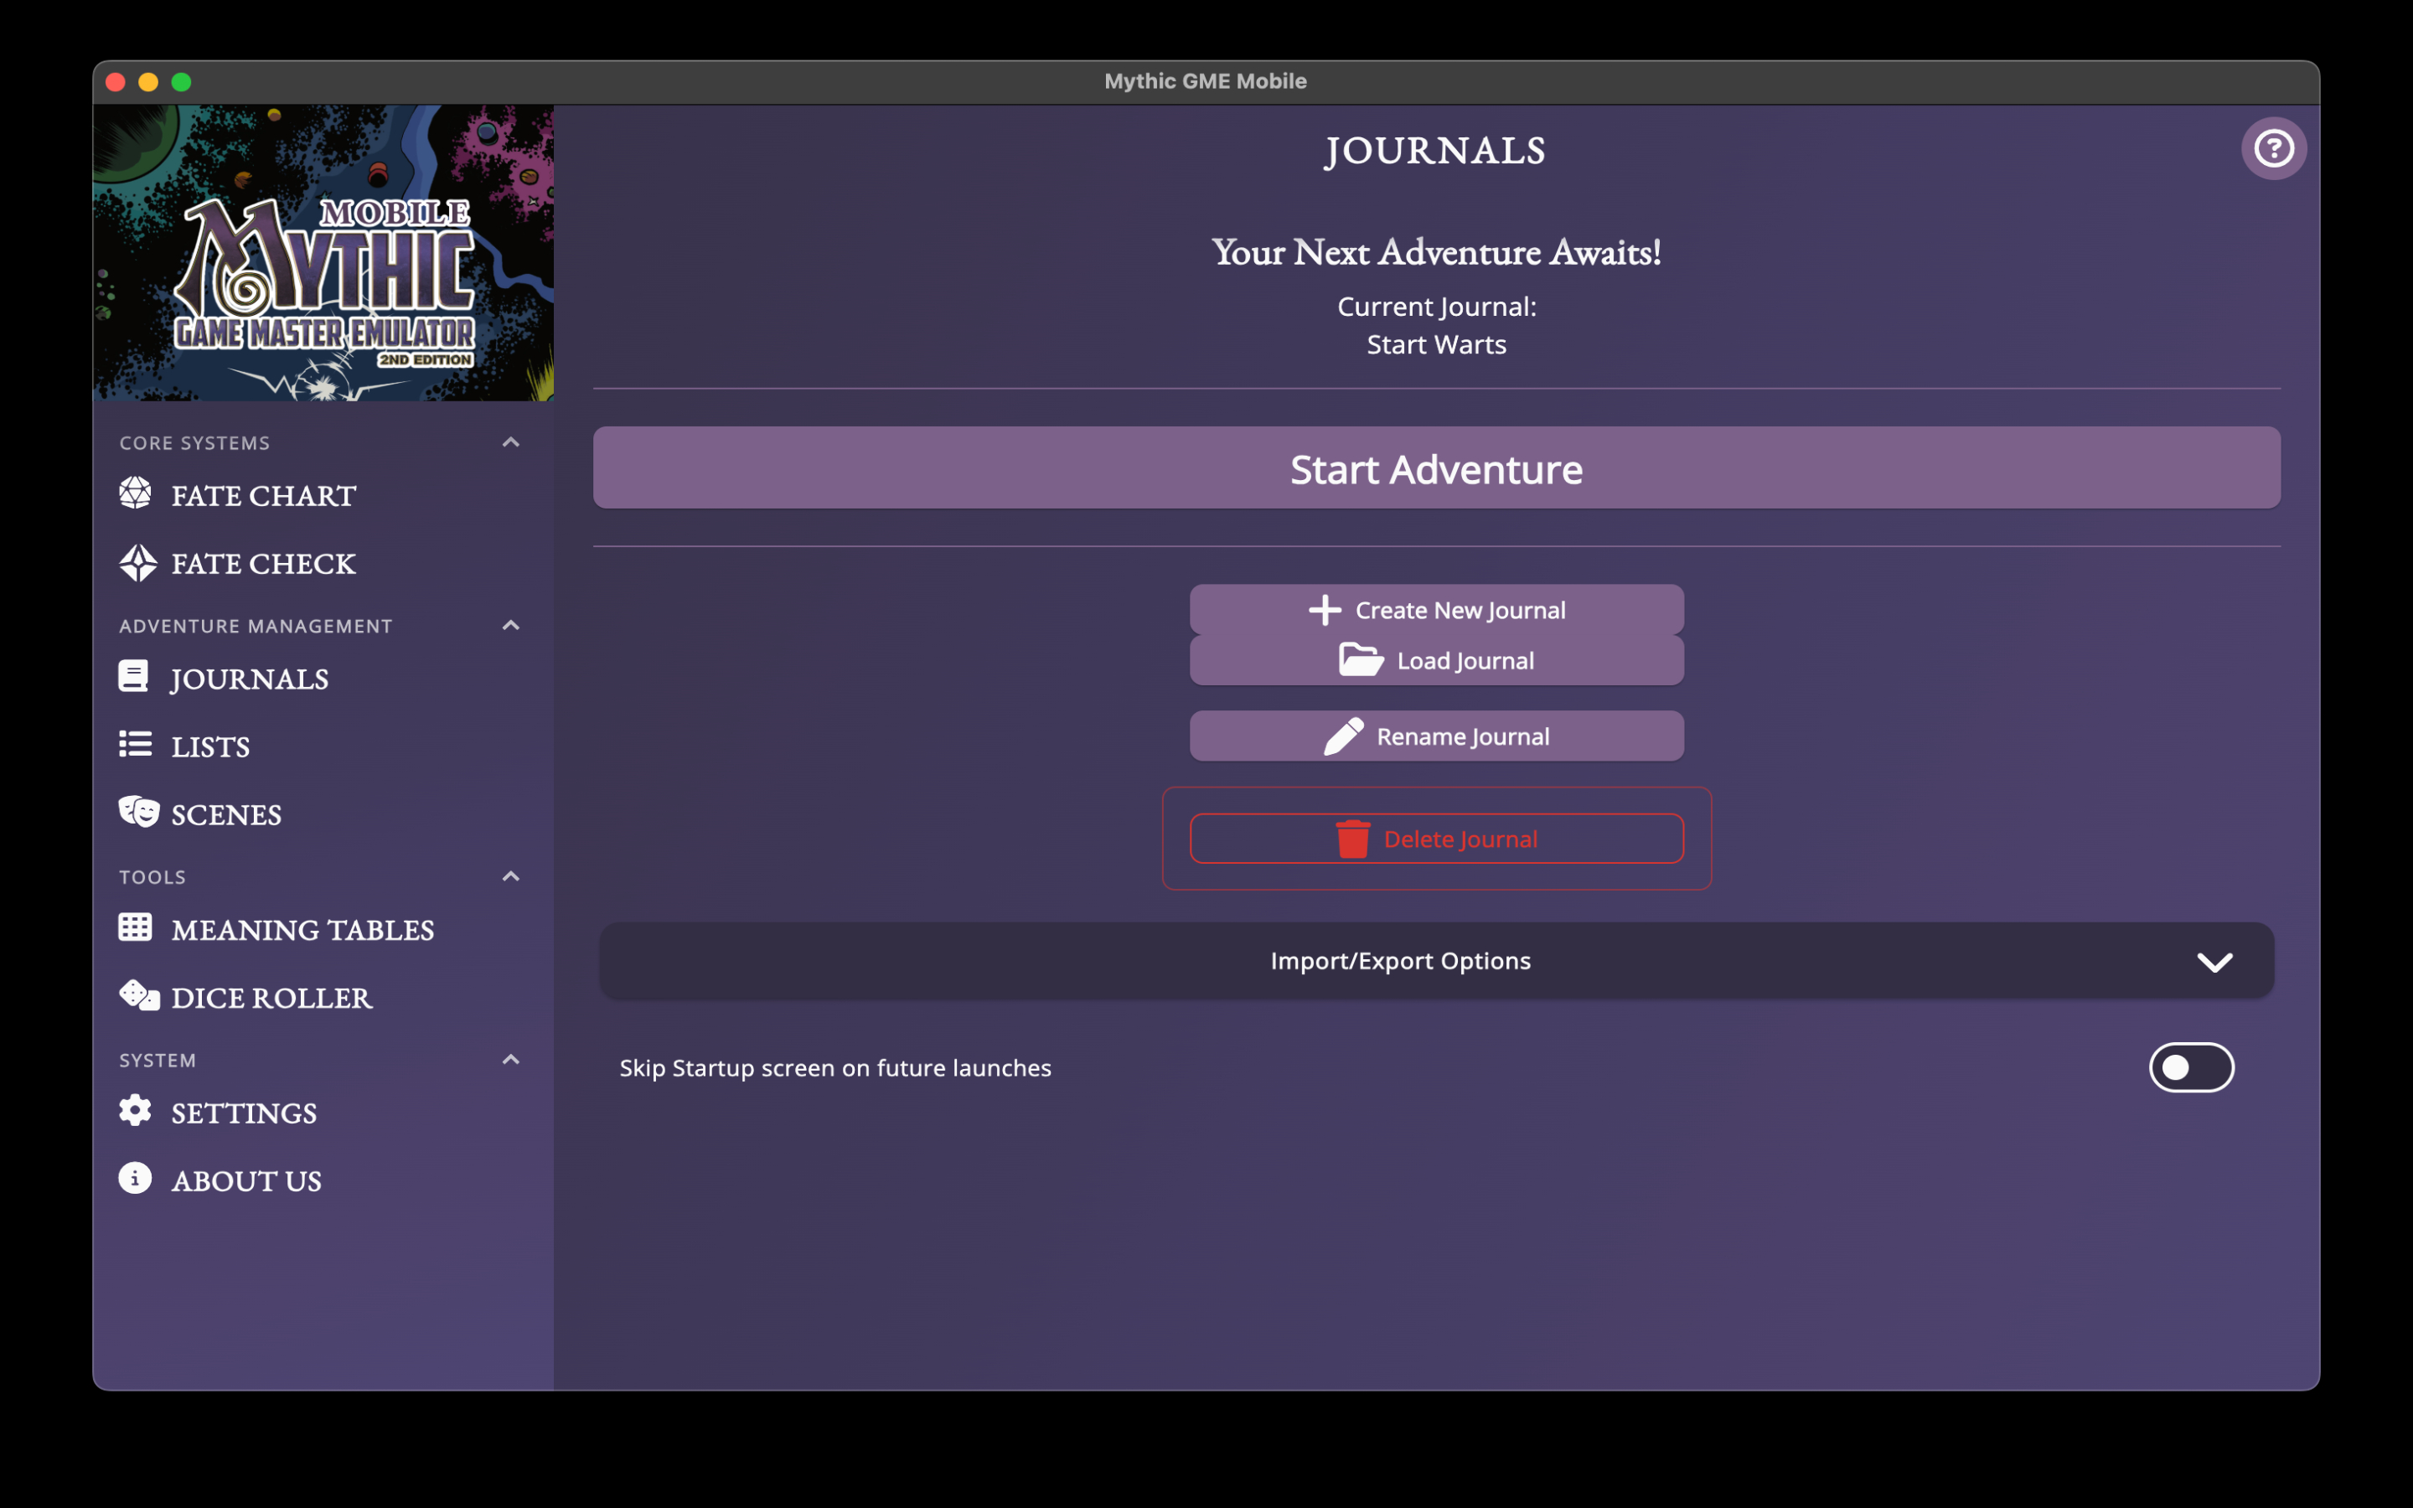This screenshot has height=1508, width=2413.
Task: Click the Lists bullet icon
Action: click(x=136, y=744)
